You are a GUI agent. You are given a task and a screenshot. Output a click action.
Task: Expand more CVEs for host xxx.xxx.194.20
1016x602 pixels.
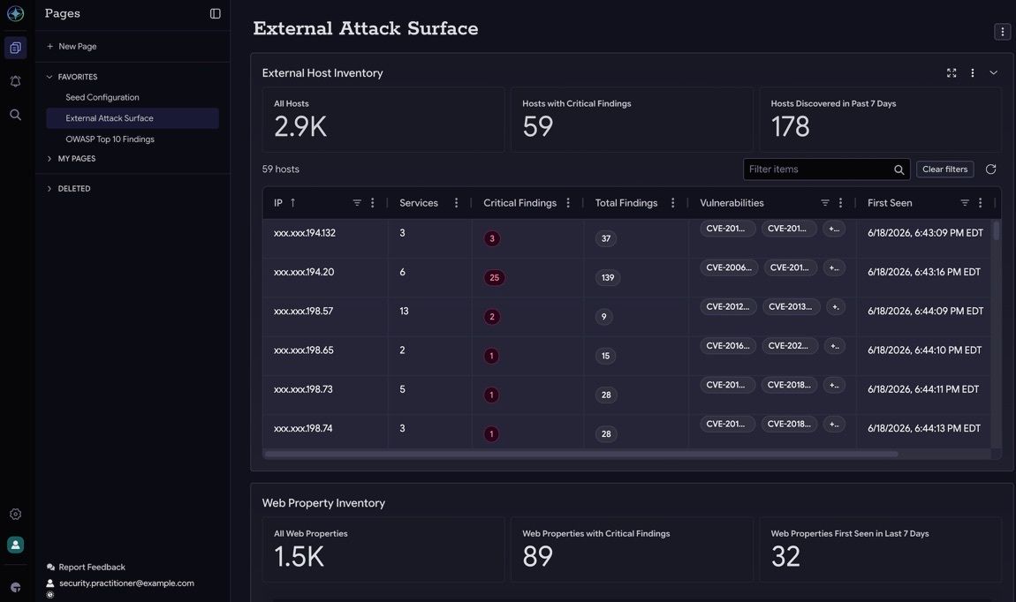pyautogui.click(x=834, y=268)
